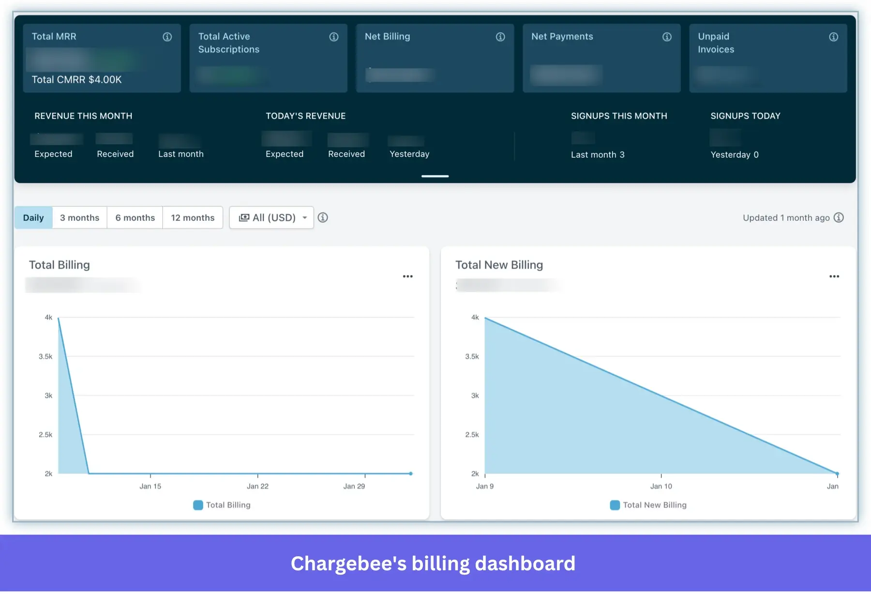
Task: View the Total MRR info tooltip icon
Action: point(167,36)
